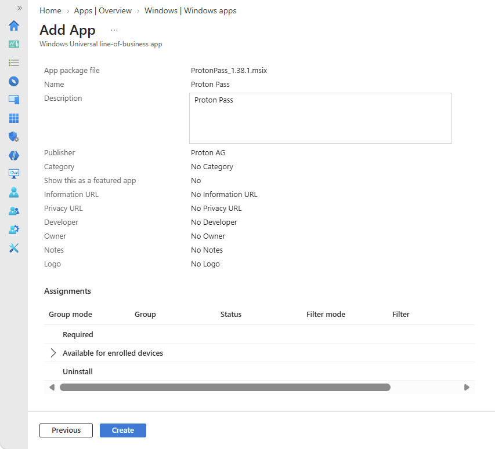Click the Filter column header
This screenshot has width=495, height=449.
[x=401, y=314]
